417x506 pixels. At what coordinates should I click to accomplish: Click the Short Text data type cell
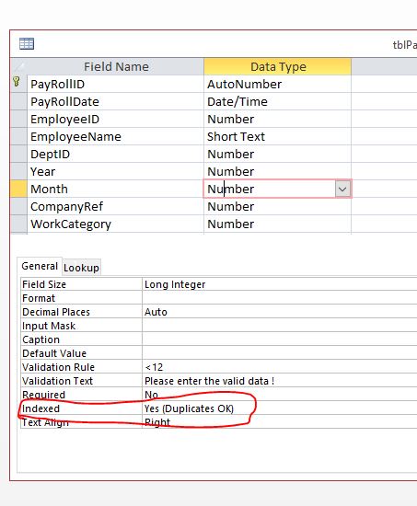click(277, 136)
